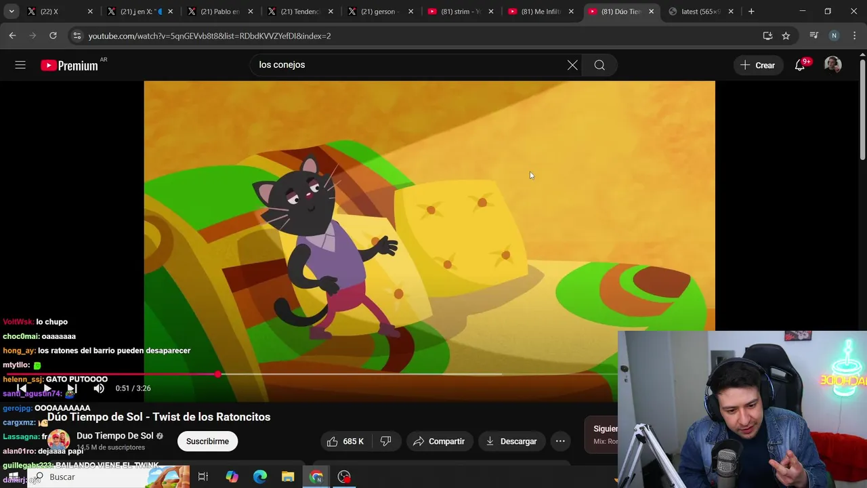Open a new browser tab
This screenshot has width=867, height=488.
(x=751, y=12)
